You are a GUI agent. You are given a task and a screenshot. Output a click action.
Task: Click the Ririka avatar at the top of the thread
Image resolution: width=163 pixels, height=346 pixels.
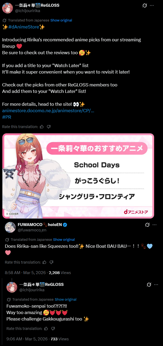click(x=7, y=8)
